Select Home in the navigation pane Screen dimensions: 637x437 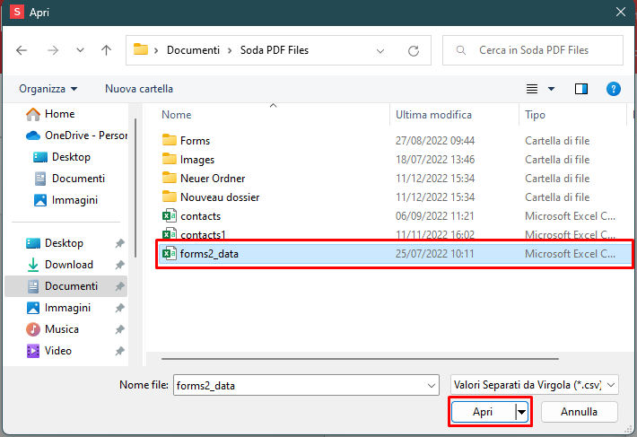click(x=50, y=114)
